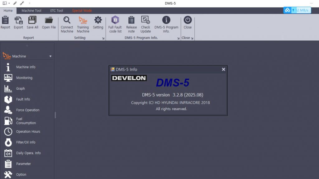
Task: Open the Special Mode tab
Action: [82, 11]
